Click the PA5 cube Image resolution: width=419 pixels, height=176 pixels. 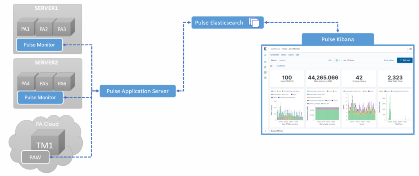(x=43, y=82)
